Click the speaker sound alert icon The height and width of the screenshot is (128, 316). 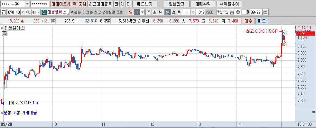34,12
